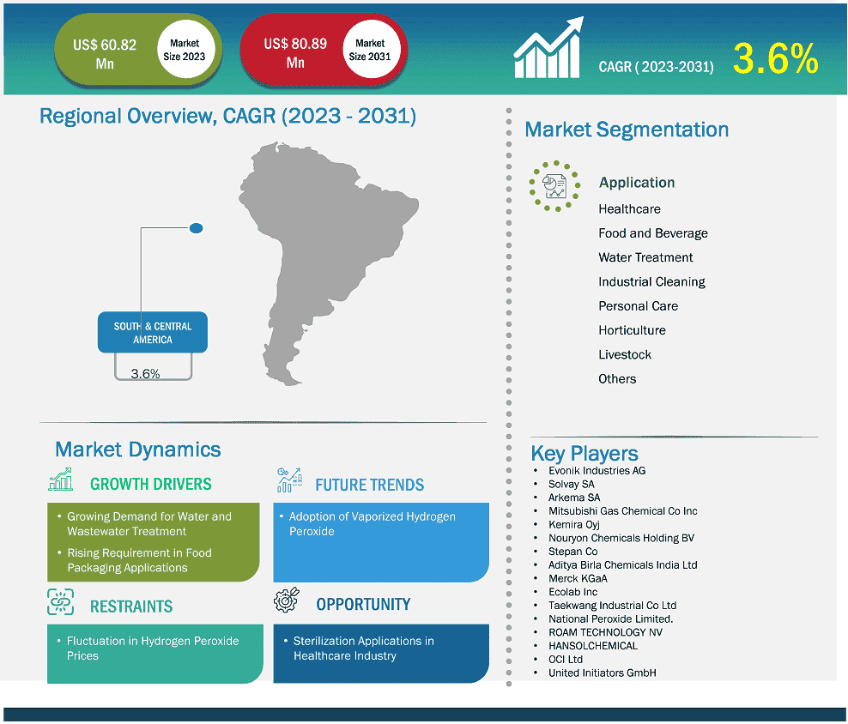Viewport: 848px width, 724px height.
Task: Click the Restraints chain link icon
Action: pos(60,603)
